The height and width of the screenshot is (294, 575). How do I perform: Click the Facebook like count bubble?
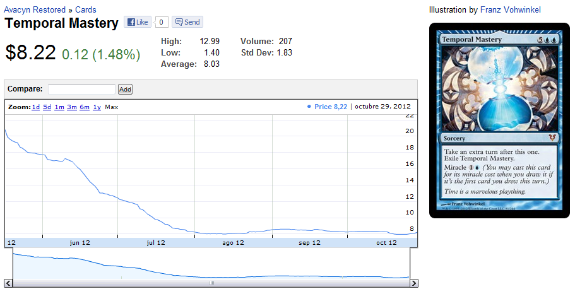[161, 22]
